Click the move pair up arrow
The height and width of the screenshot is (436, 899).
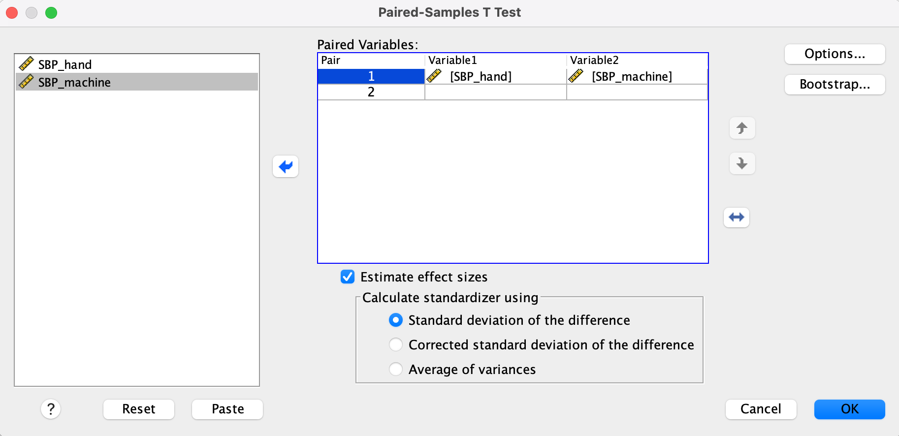pos(742,128)
